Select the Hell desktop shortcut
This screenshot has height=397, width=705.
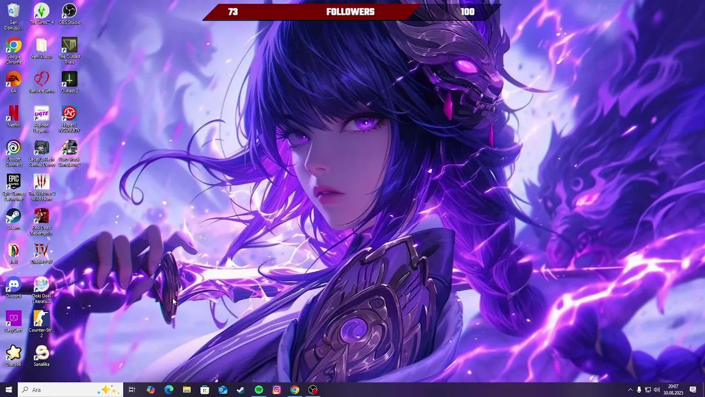tap(14, 253)
